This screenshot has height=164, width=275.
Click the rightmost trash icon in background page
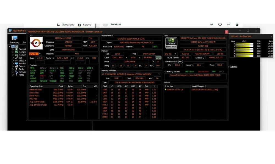tap(237, 24)
